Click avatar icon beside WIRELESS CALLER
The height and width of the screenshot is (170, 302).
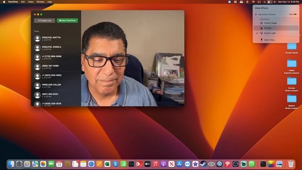(x=37, y=86)
